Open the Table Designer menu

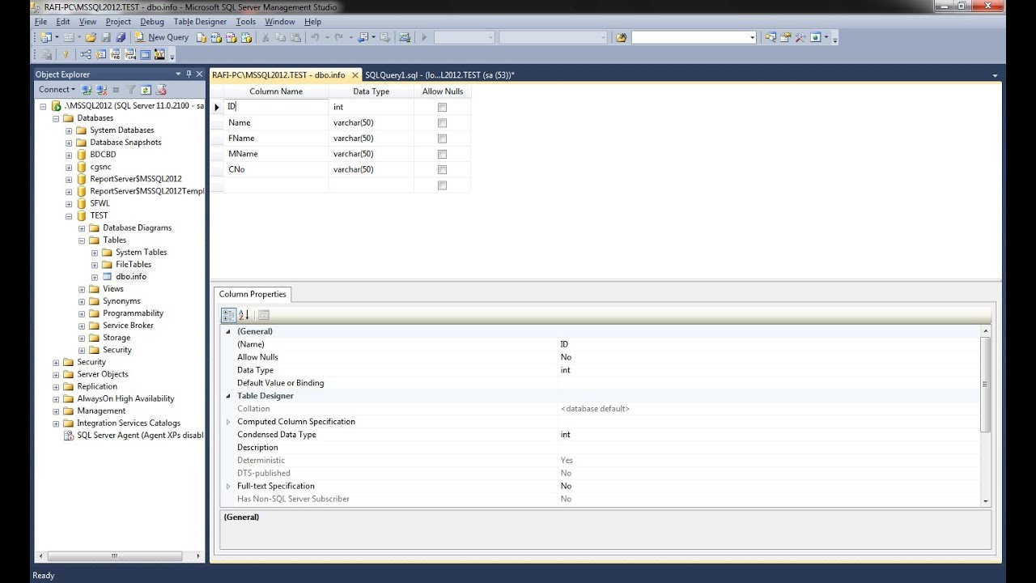(x=200, y=22)
